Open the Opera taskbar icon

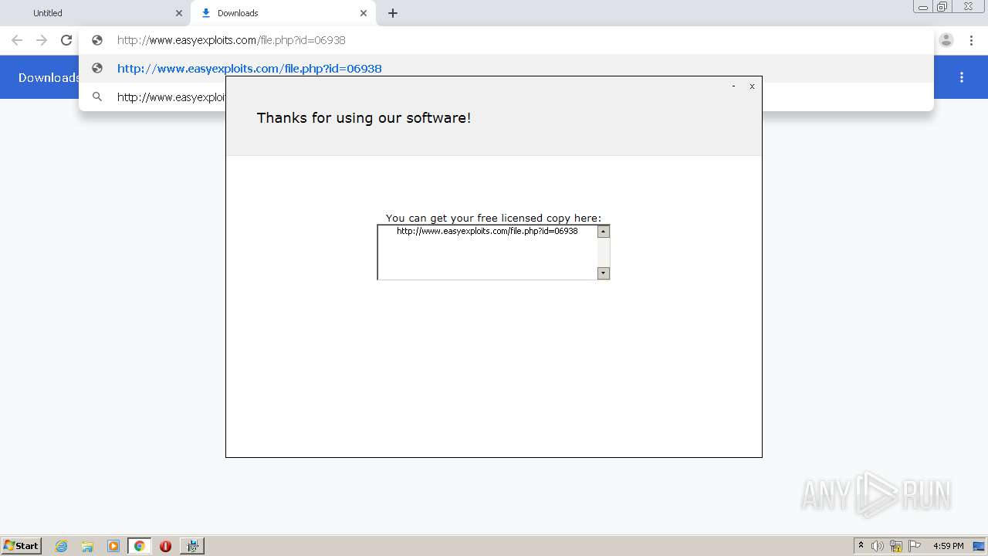pyautogui.click(x=165, y=546)
